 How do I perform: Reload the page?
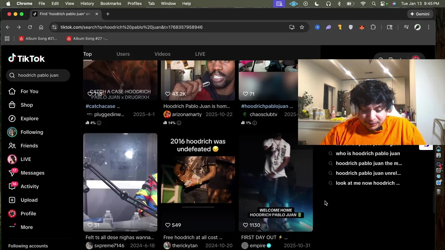point(30,27)
